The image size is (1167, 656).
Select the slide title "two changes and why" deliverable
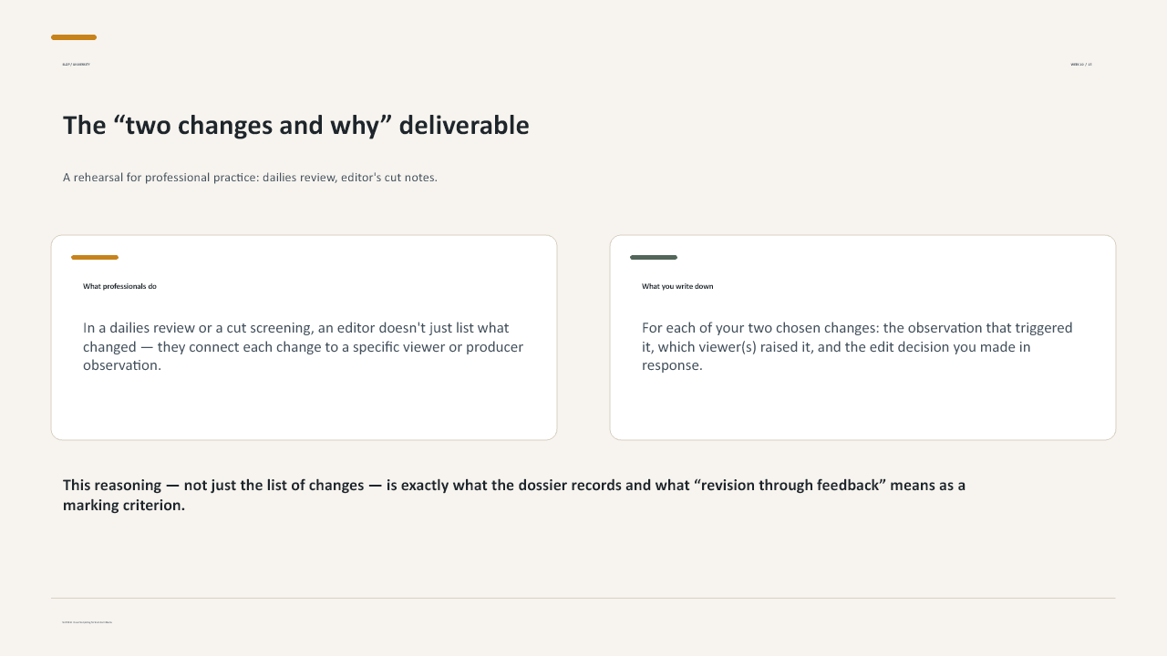pos(295,125)
